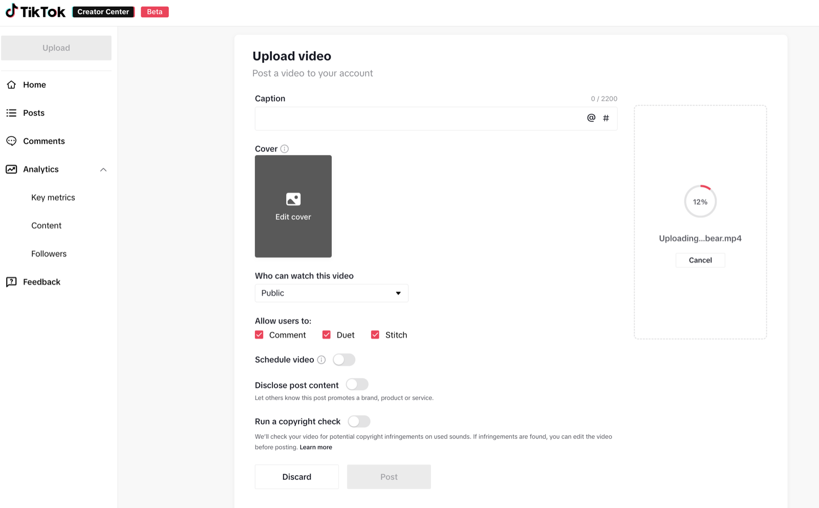Click the image icon in Edit cover
The width and height of the screenshot is (819, 508).
[293, 199]
